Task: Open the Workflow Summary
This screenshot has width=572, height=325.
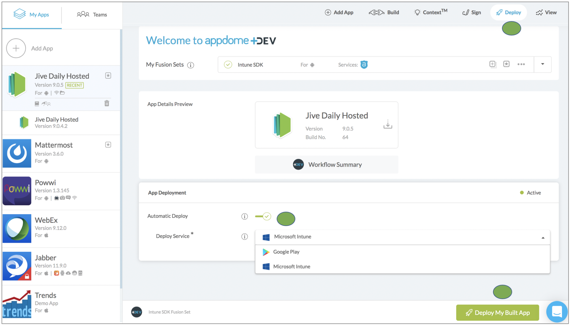Action: click(327, 164)
